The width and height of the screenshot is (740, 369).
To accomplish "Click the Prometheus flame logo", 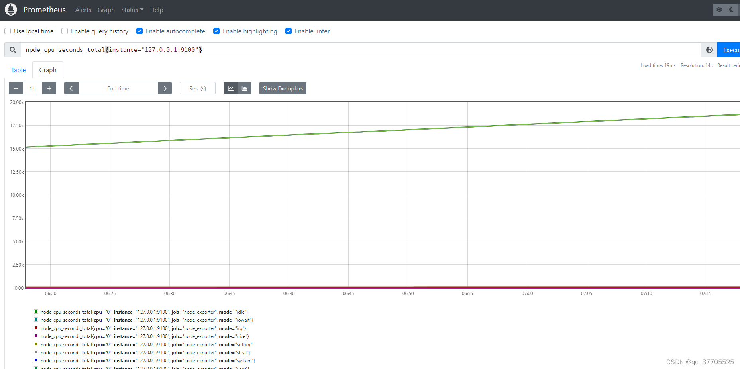I will pos(11,10).
